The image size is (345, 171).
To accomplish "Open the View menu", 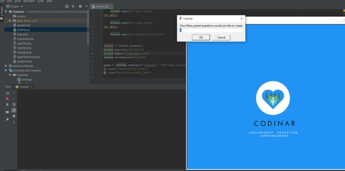I will 18,1.
